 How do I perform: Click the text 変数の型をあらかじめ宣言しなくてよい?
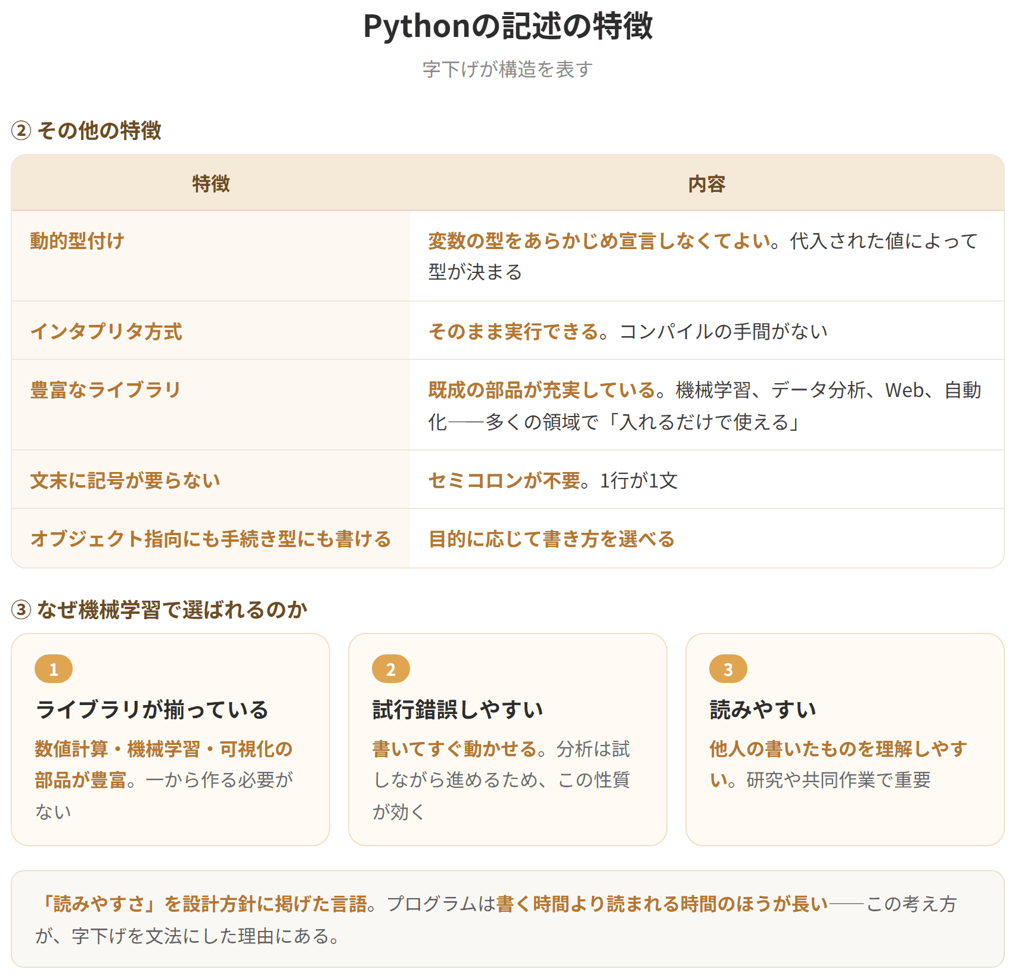[x=600, y=241]
